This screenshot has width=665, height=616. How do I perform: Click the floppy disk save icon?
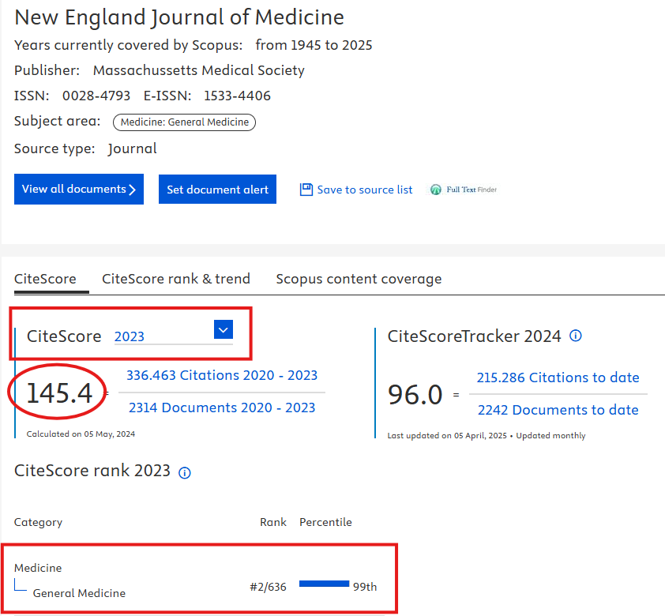click(x=306, y=190)
